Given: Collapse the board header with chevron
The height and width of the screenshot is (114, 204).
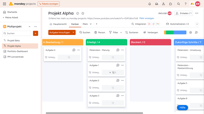Looking at the screenshot, I should coord(197,24).
